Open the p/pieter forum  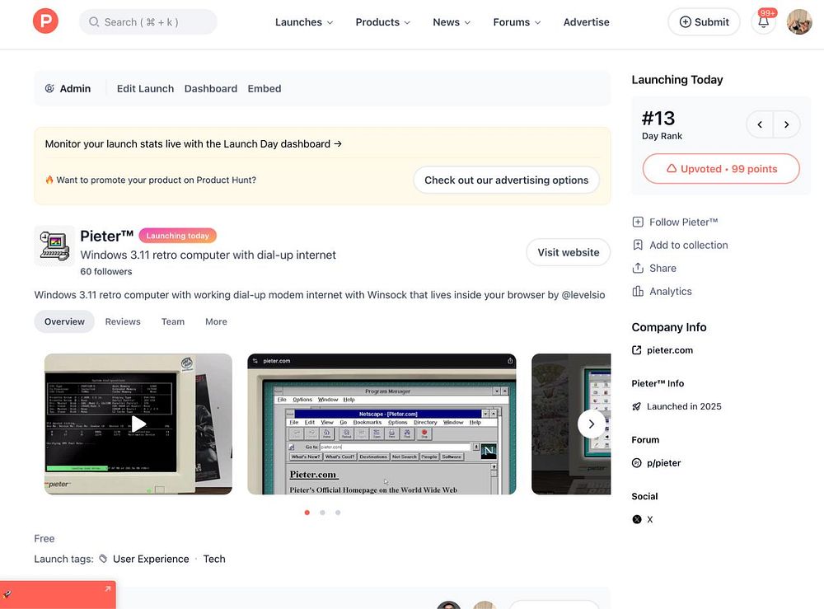(x=656, y=463)
